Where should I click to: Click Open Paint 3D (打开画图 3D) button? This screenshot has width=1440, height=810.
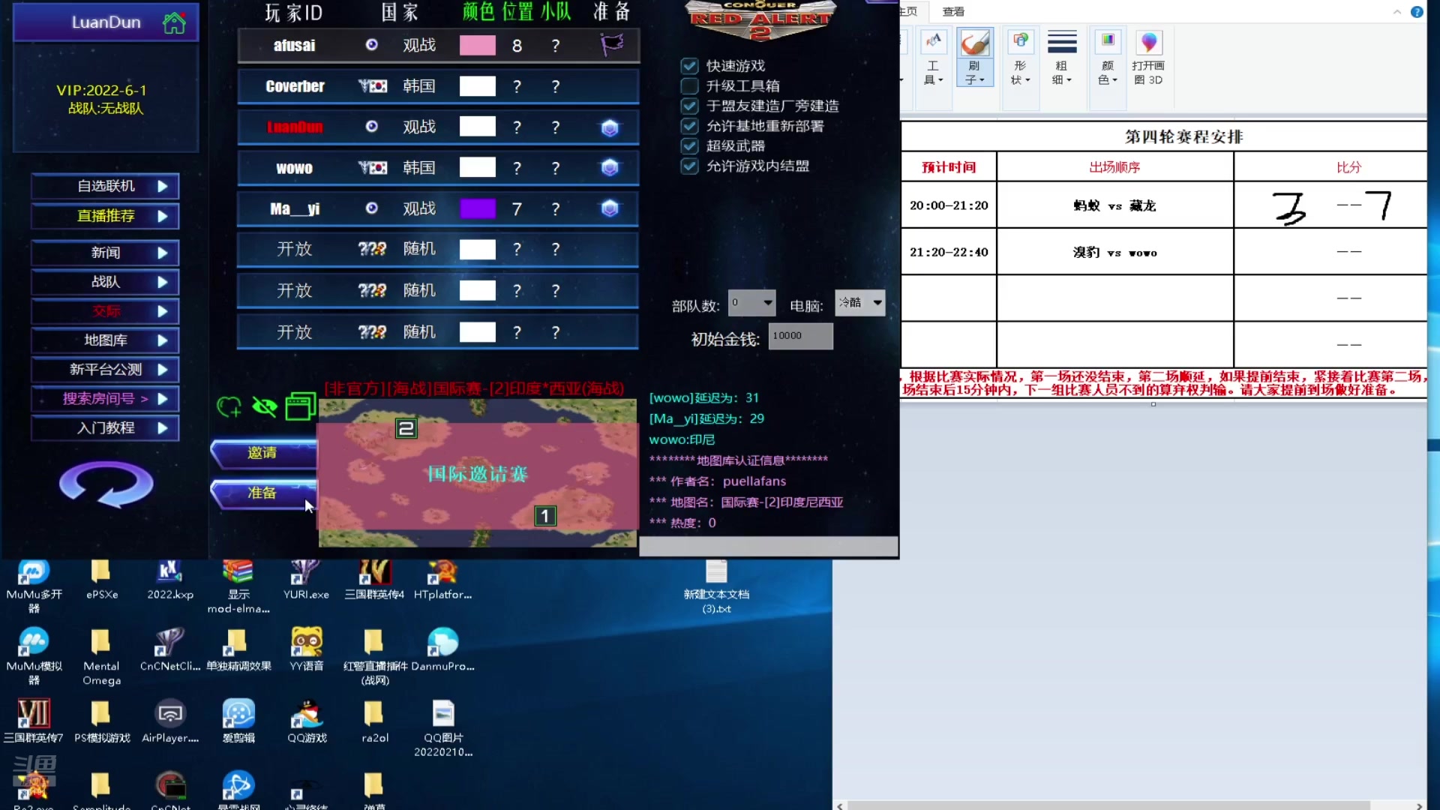pyautogui.click(x=1148, y=58)
